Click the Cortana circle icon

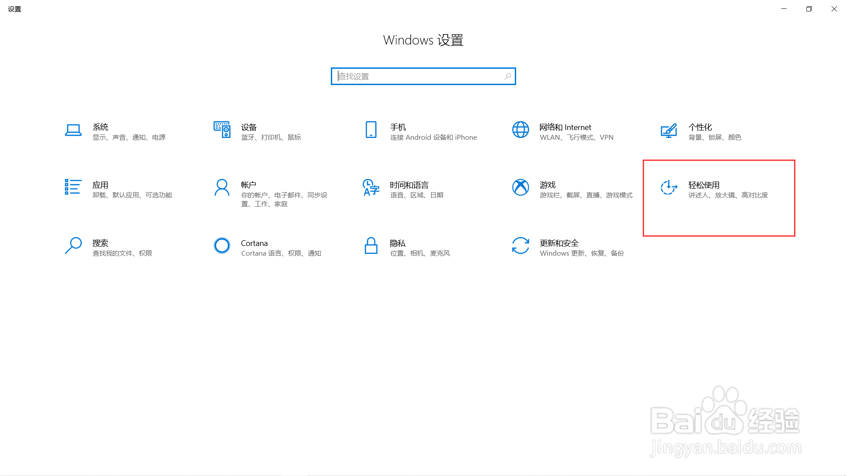point(222,245)
